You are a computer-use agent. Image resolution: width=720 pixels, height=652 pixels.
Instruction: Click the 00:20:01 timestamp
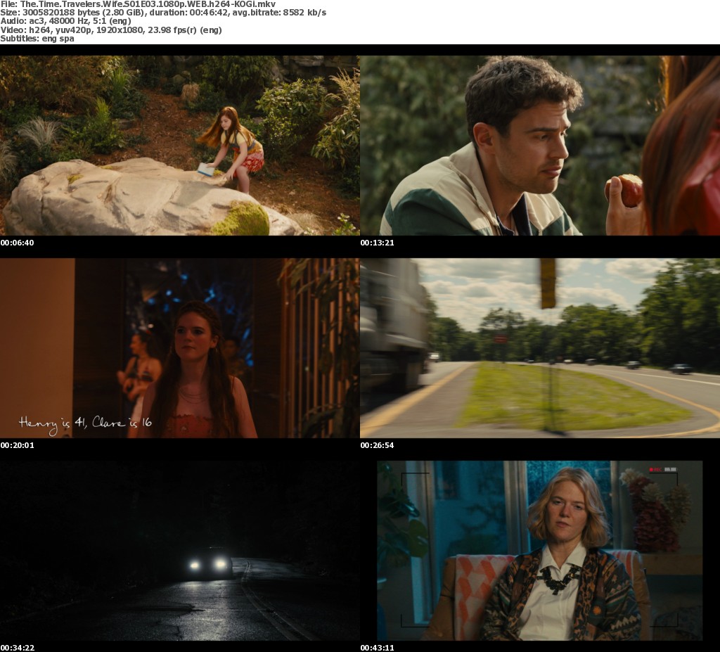17,445
